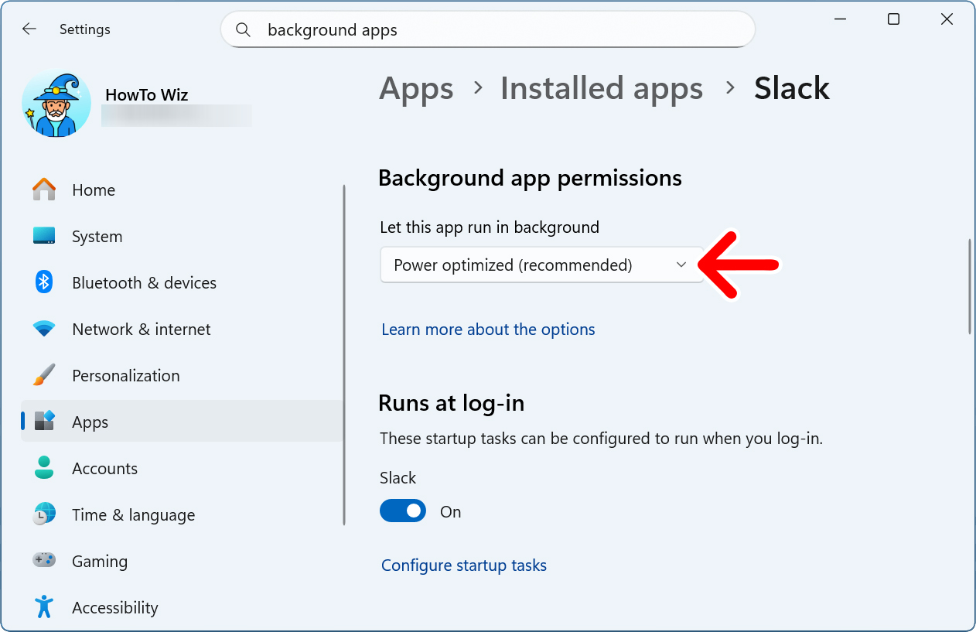Click the background apps search field
The width and height of the screenshot is (976, 632).
click(x=487, y=29)
